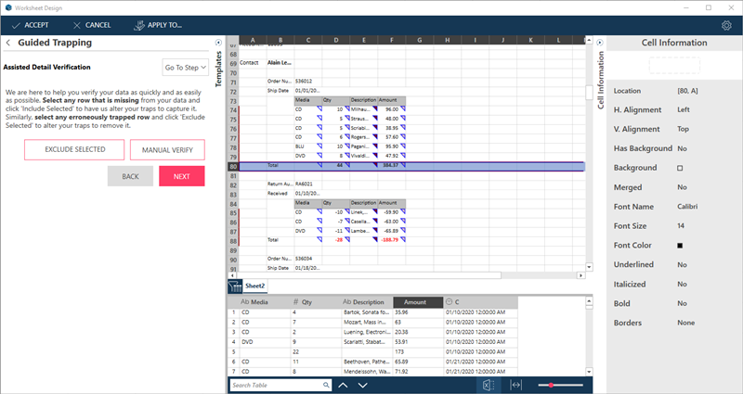Image resolution: width=743 pixels, height=394 pixels.
Task: Click the search magnifier icon in Search Table
Action: tap(325, 384)
